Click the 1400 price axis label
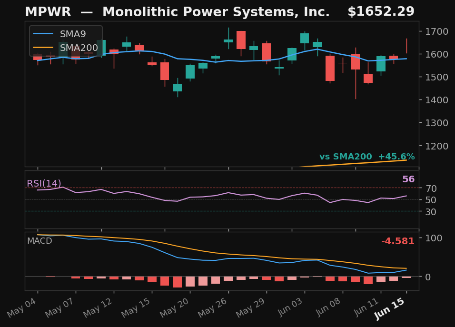This screenshot has height=327, width=455. coord(437,100)
